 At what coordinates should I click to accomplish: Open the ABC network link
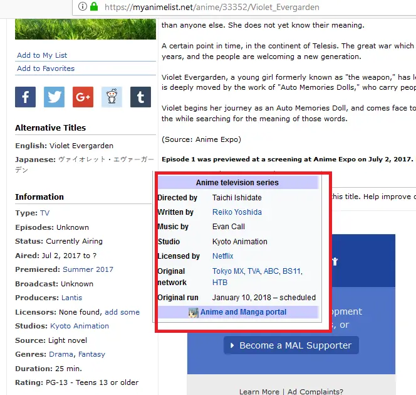(x=271, y=271)
